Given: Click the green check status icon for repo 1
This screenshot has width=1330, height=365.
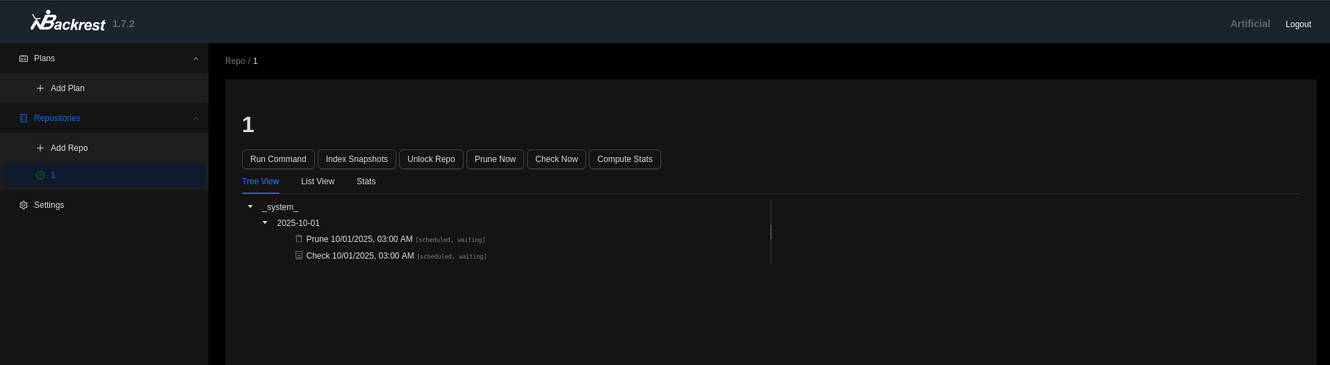Looking at the screenshot, I should click(x=40, y=175).
